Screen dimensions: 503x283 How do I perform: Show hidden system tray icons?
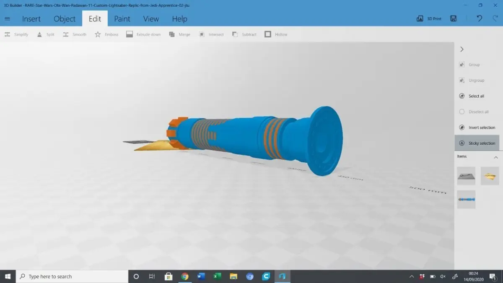click(412, 276)
